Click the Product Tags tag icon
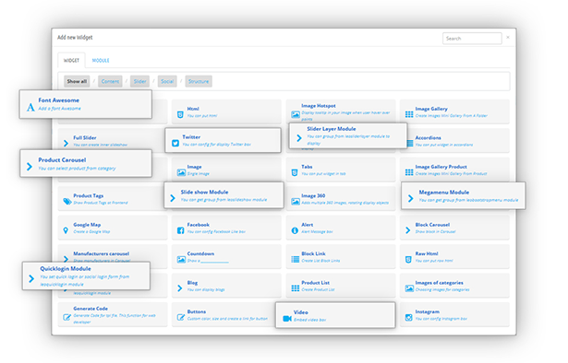 pyautogui.click(x=67, y=201)
